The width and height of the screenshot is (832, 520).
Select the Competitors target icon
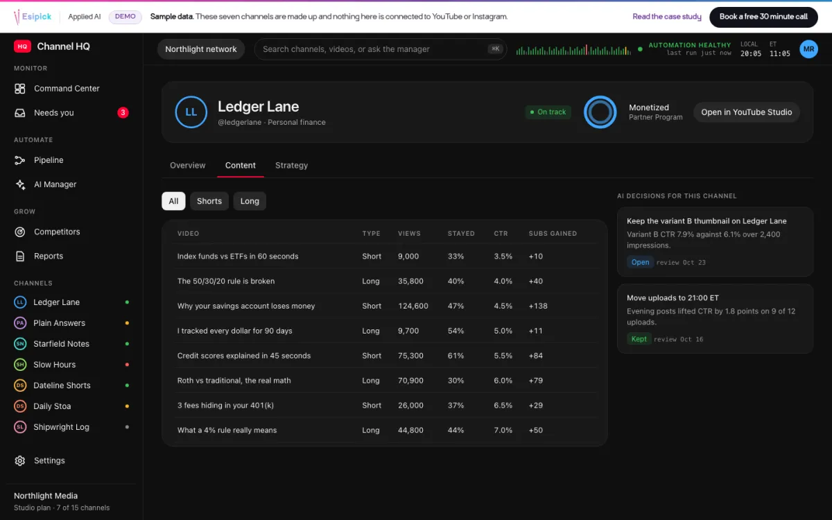[x=20, y=232]
